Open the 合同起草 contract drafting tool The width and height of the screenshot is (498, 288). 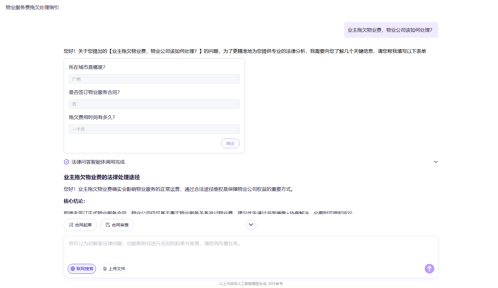(80, 225)
